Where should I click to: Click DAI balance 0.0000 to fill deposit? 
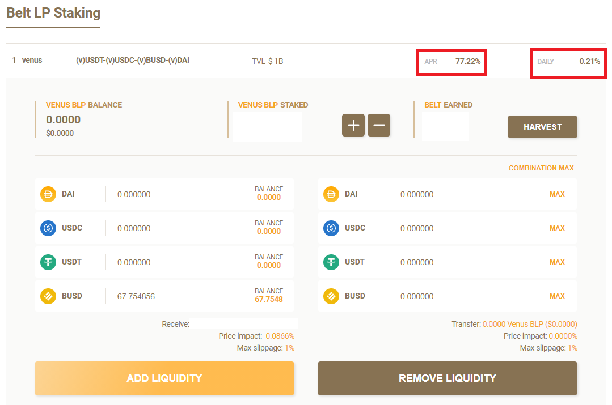(268, 197)
